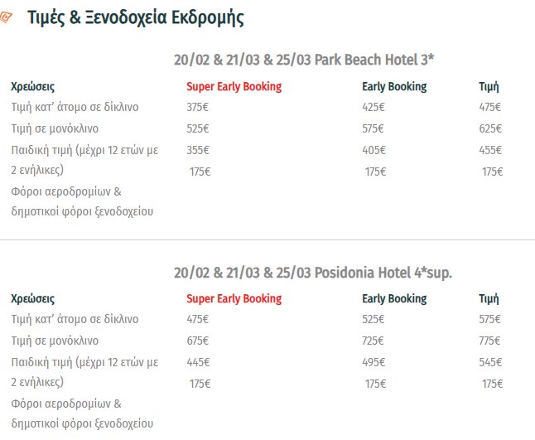This screenshot has height=440, width=535.
Task: Click the 'Τιμές & Ξενοδοχεία Εκδρομής' heading
Action: click(x=135, y=17)
